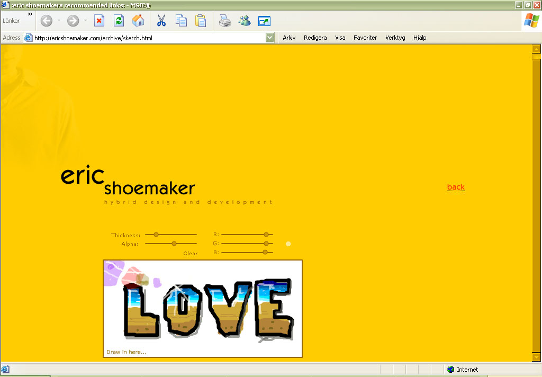Open the Back button history dropdown arrow
This screenshot has width=542, height=377.
click(59, 21)
